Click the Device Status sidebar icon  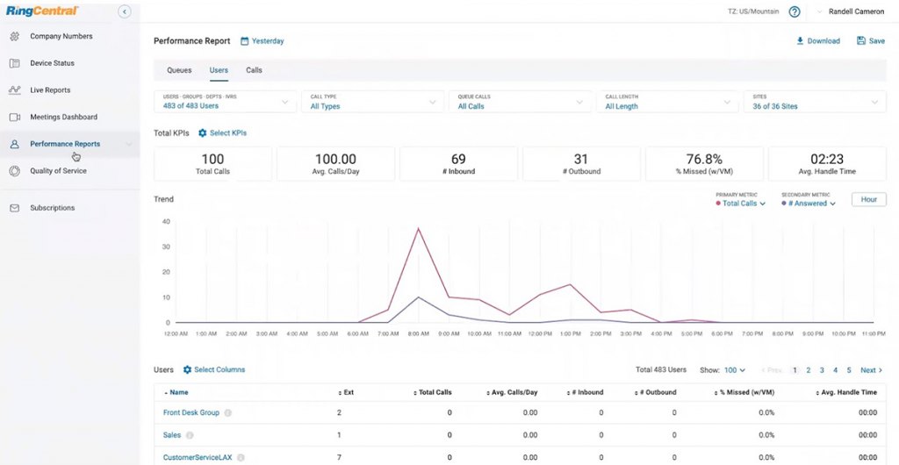[x=14, y=63]
